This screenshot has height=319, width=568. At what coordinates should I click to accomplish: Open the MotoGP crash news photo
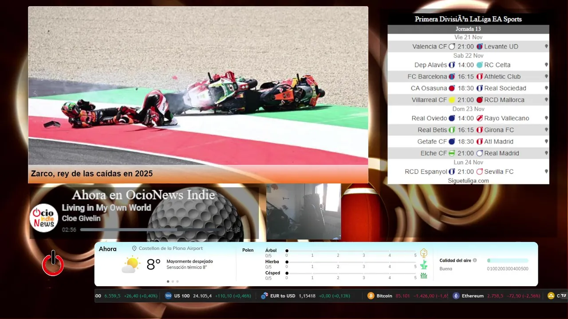coord(198,86)
